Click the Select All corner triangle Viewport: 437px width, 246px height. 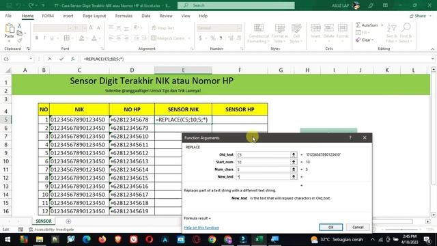pyautogui.click(x=8, y=70)
